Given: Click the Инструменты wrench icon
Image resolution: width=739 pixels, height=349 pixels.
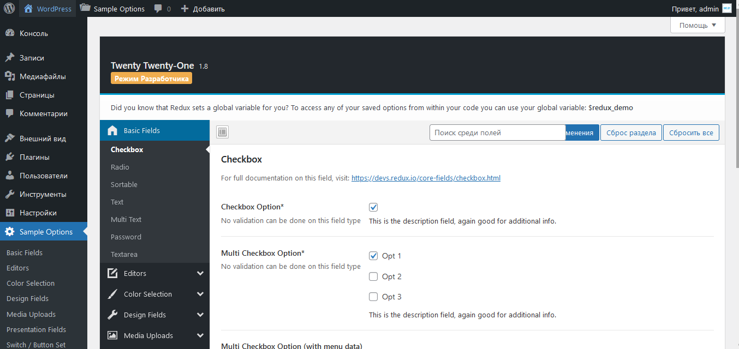Looking at the screenshot, I should 9,194.
